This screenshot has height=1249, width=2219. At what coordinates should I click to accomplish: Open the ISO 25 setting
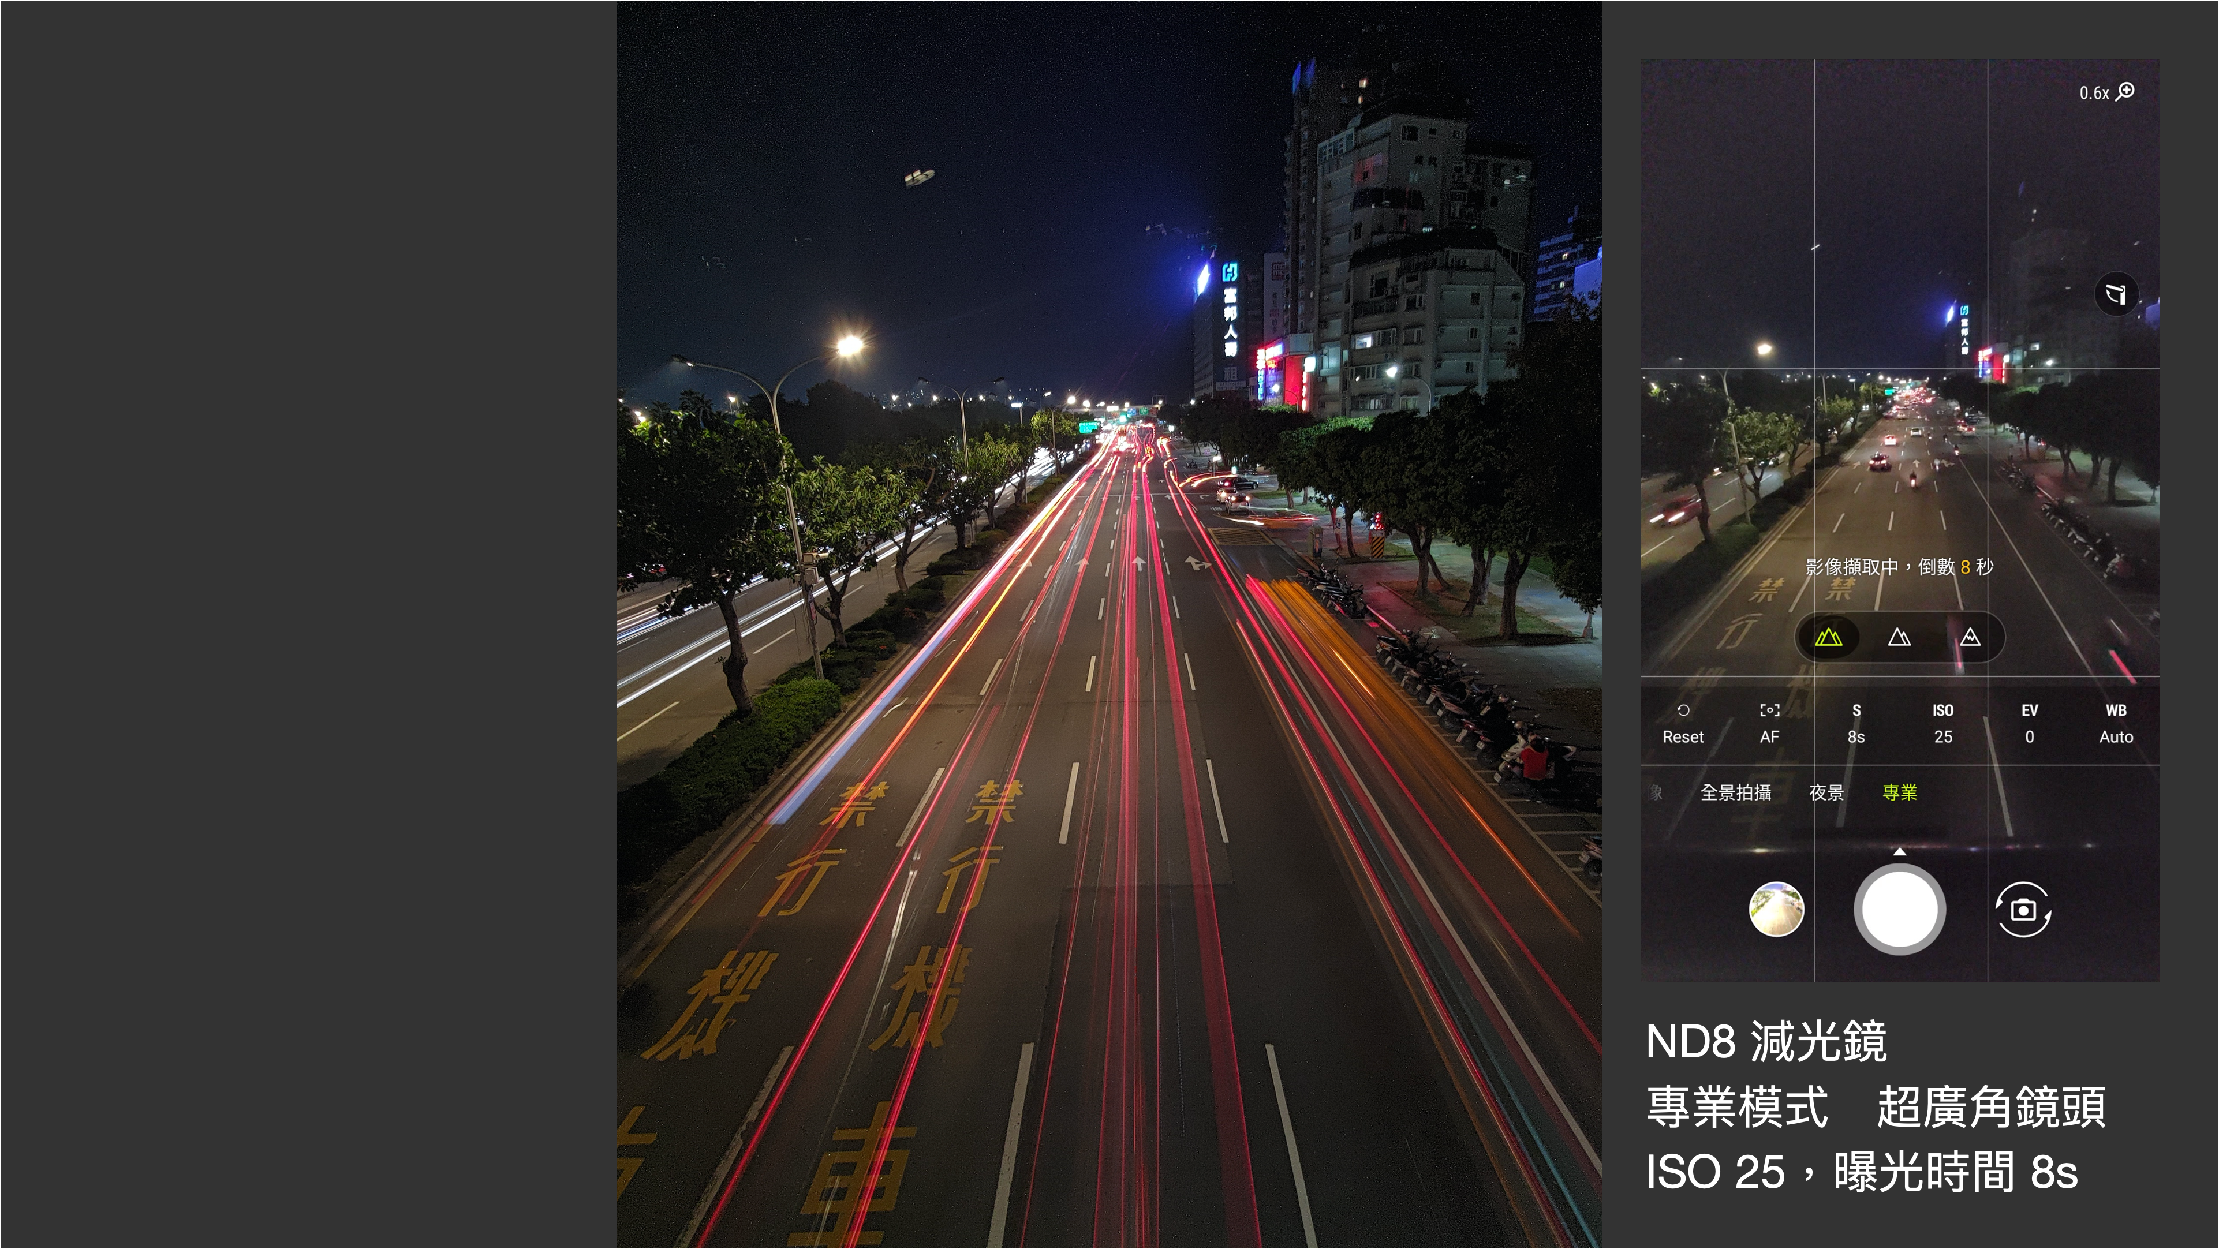click(1942, 724)
